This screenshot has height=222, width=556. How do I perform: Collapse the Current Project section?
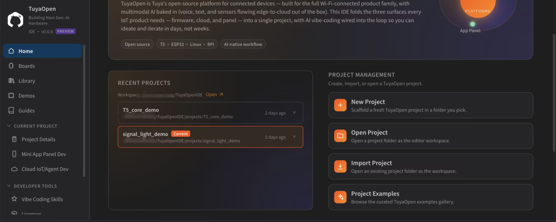(x=9, y=126)
